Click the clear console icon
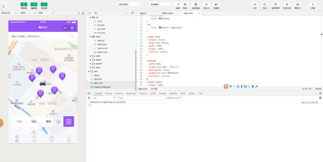323x162 pixels. 89,98
